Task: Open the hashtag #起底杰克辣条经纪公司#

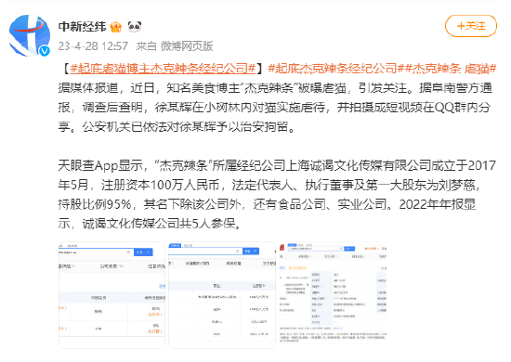Action: (336, 69)
